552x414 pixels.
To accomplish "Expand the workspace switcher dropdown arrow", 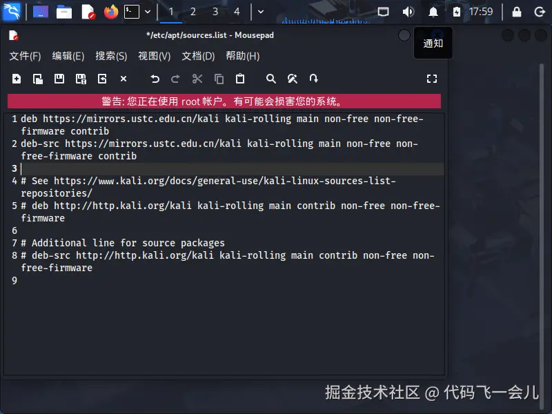I will (x=261, y=12).
